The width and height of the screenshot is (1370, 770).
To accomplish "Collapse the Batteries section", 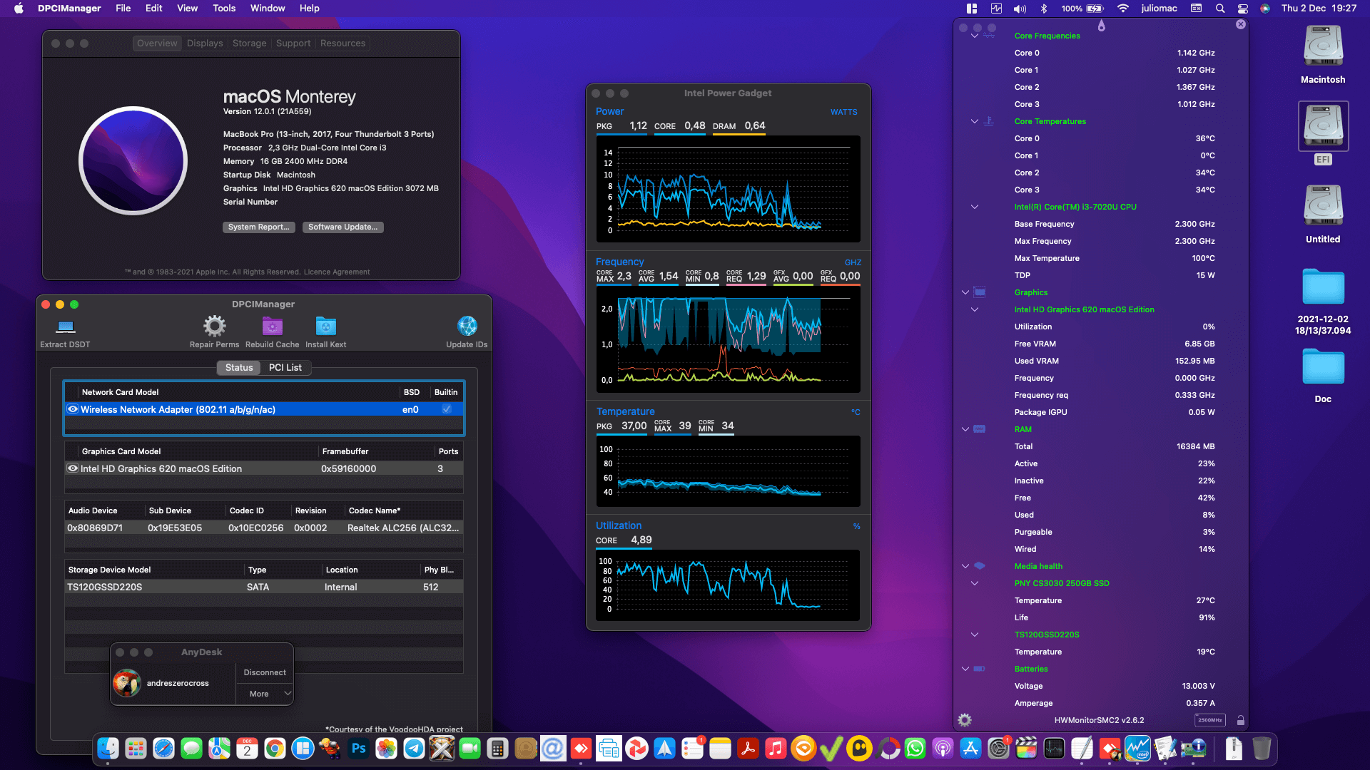I will click(965, 669).
